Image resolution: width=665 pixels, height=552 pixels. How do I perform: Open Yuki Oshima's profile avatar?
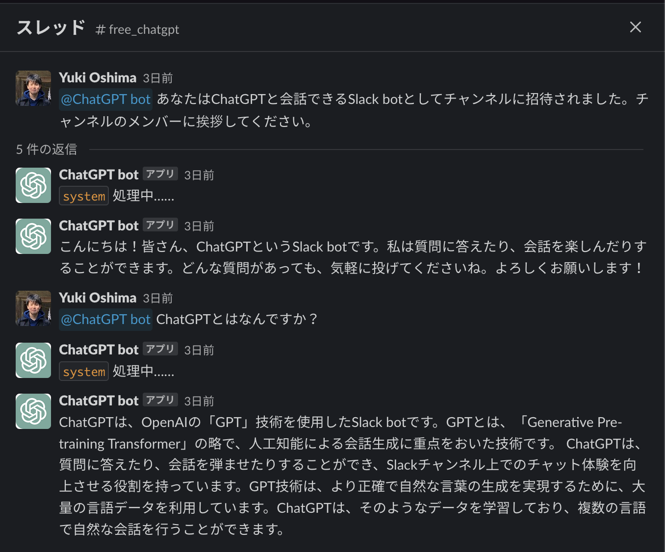[x=33, y=88]
